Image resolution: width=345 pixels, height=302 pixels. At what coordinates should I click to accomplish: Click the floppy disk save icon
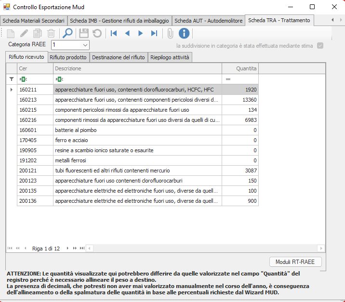pyautogui.click(x=83, y=33)
